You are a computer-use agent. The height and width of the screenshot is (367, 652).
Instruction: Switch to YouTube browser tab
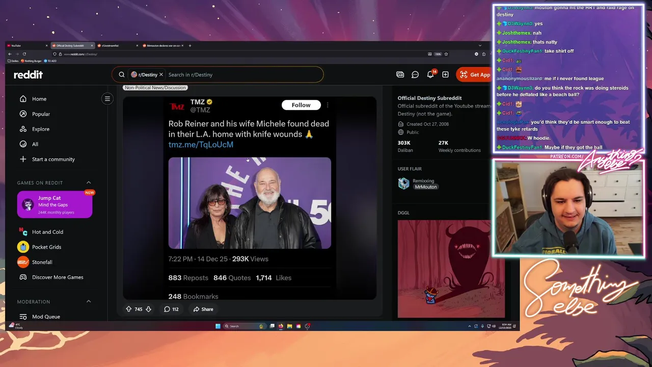point(26,45)
